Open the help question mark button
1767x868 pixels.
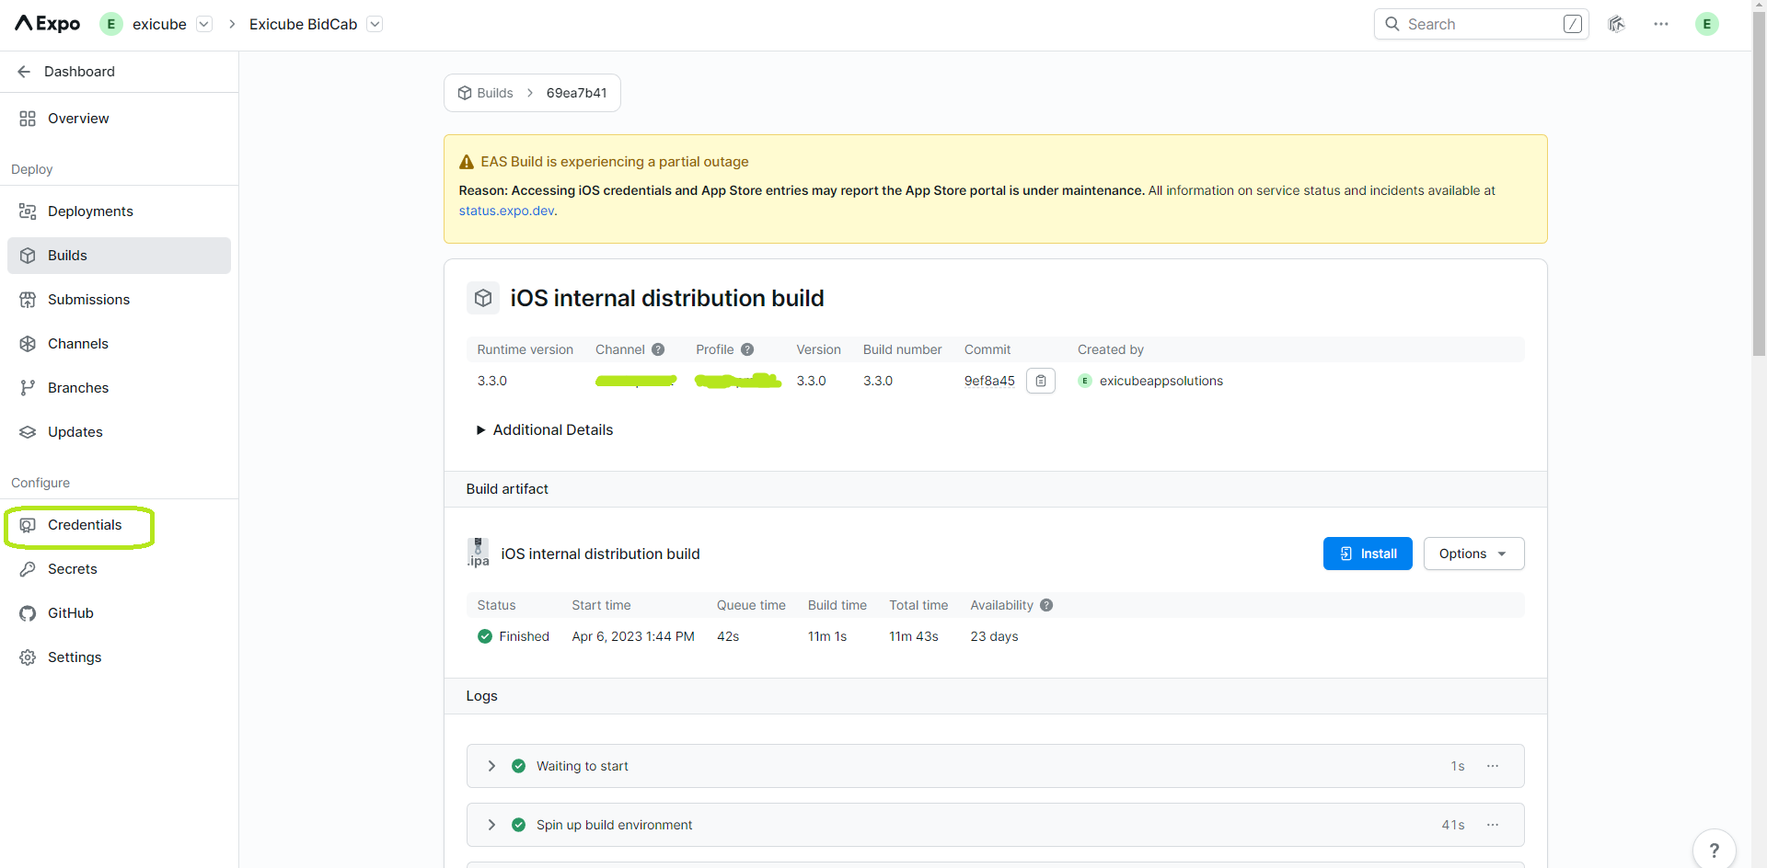pos(1714,850)
